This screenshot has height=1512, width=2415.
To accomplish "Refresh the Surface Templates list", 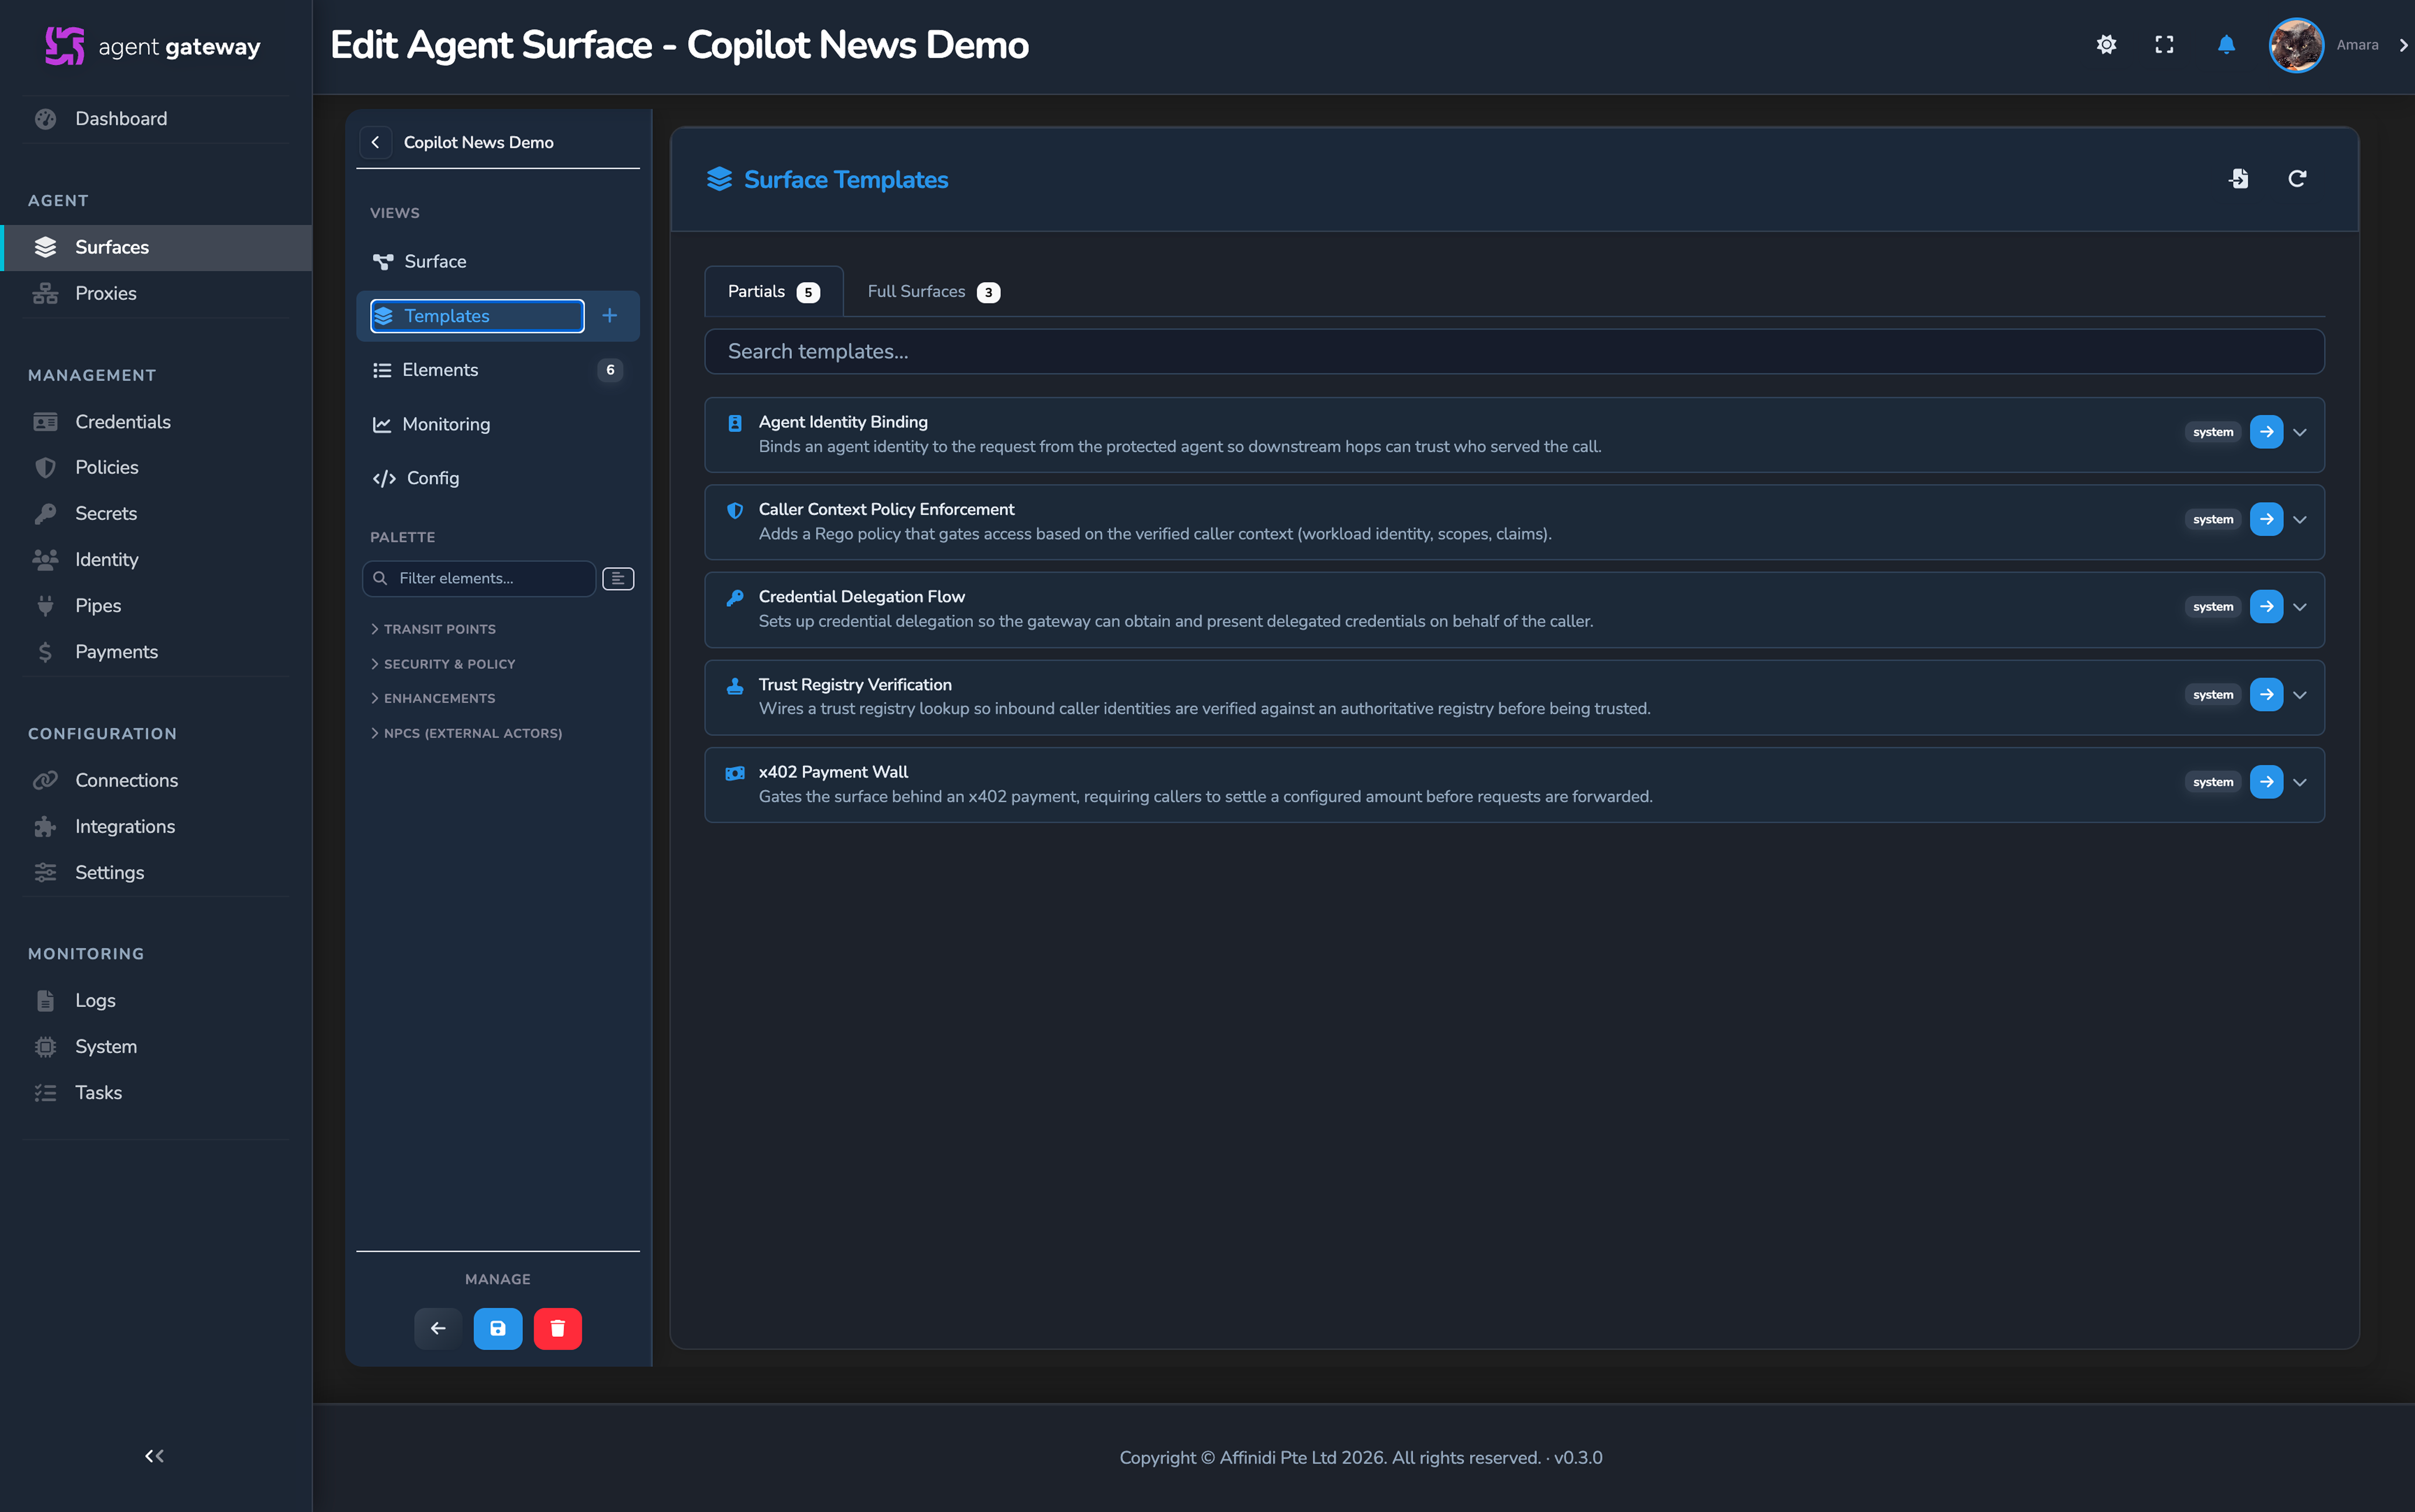I will (2297, 178).
